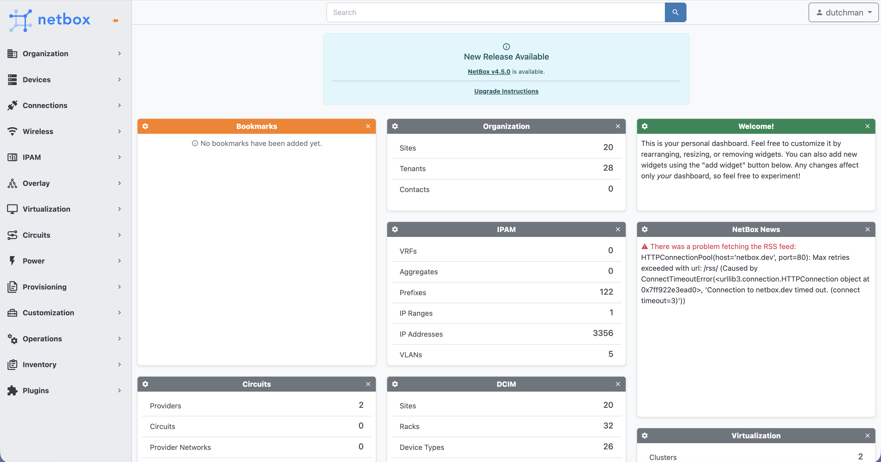Image resolution: width=881 pixels, height=462 pixels.
Task: Open IP Addresses in IPAM widget
Action: 421,334
